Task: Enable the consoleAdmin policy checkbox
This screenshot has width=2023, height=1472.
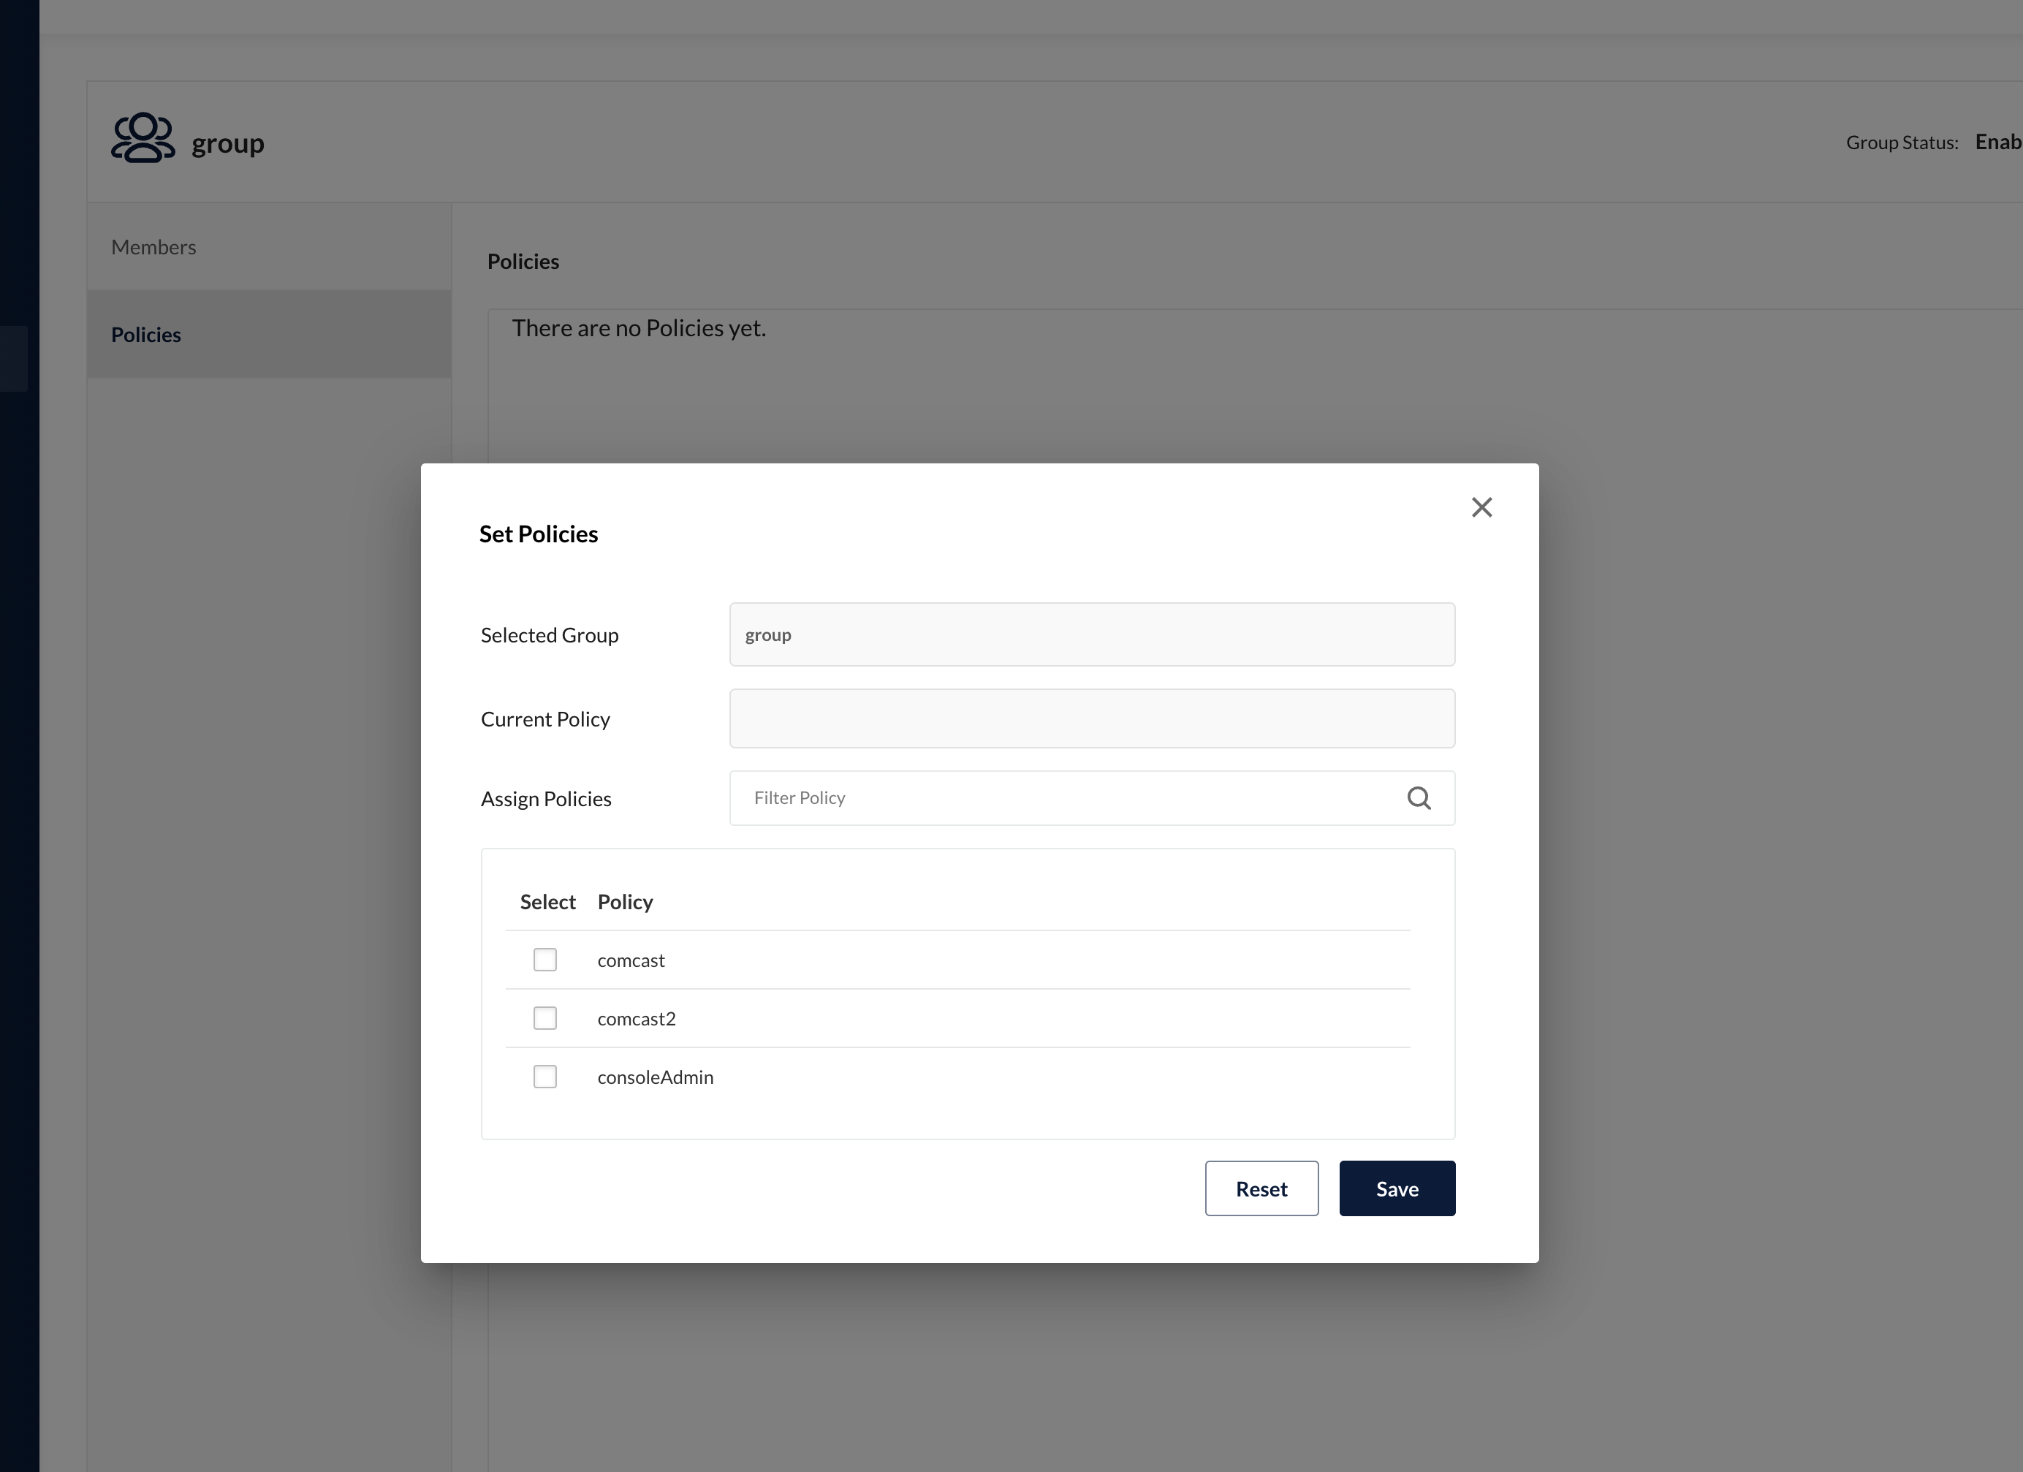Action: [x=545, y=1077]
